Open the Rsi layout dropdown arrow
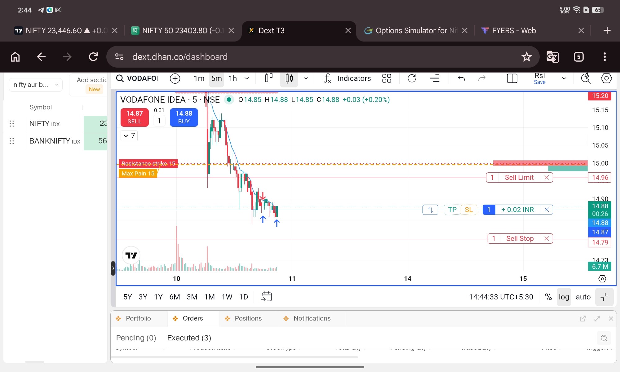 [564, 78]
